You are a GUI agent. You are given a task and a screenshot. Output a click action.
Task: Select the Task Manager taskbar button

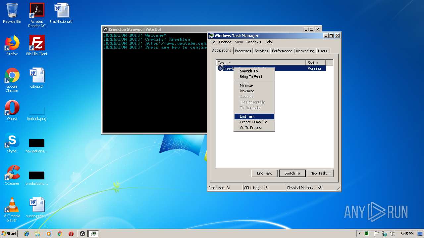pyautogui.click(x=94, y=234)
